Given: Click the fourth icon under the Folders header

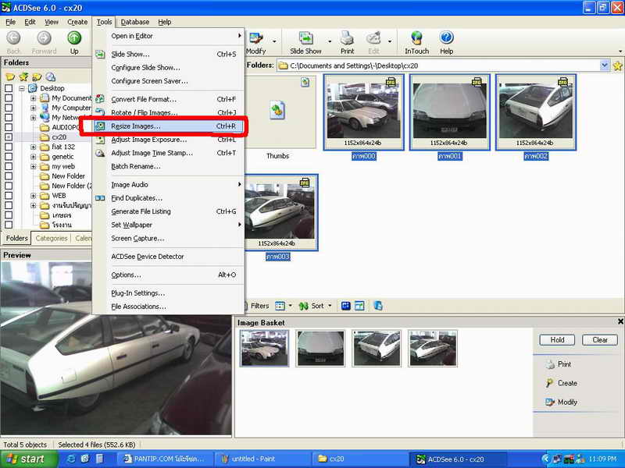Looking at the screenshot, I should 51,76.
